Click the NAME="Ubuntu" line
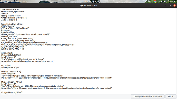The image size is (177, 99). [x=7, y=26]
